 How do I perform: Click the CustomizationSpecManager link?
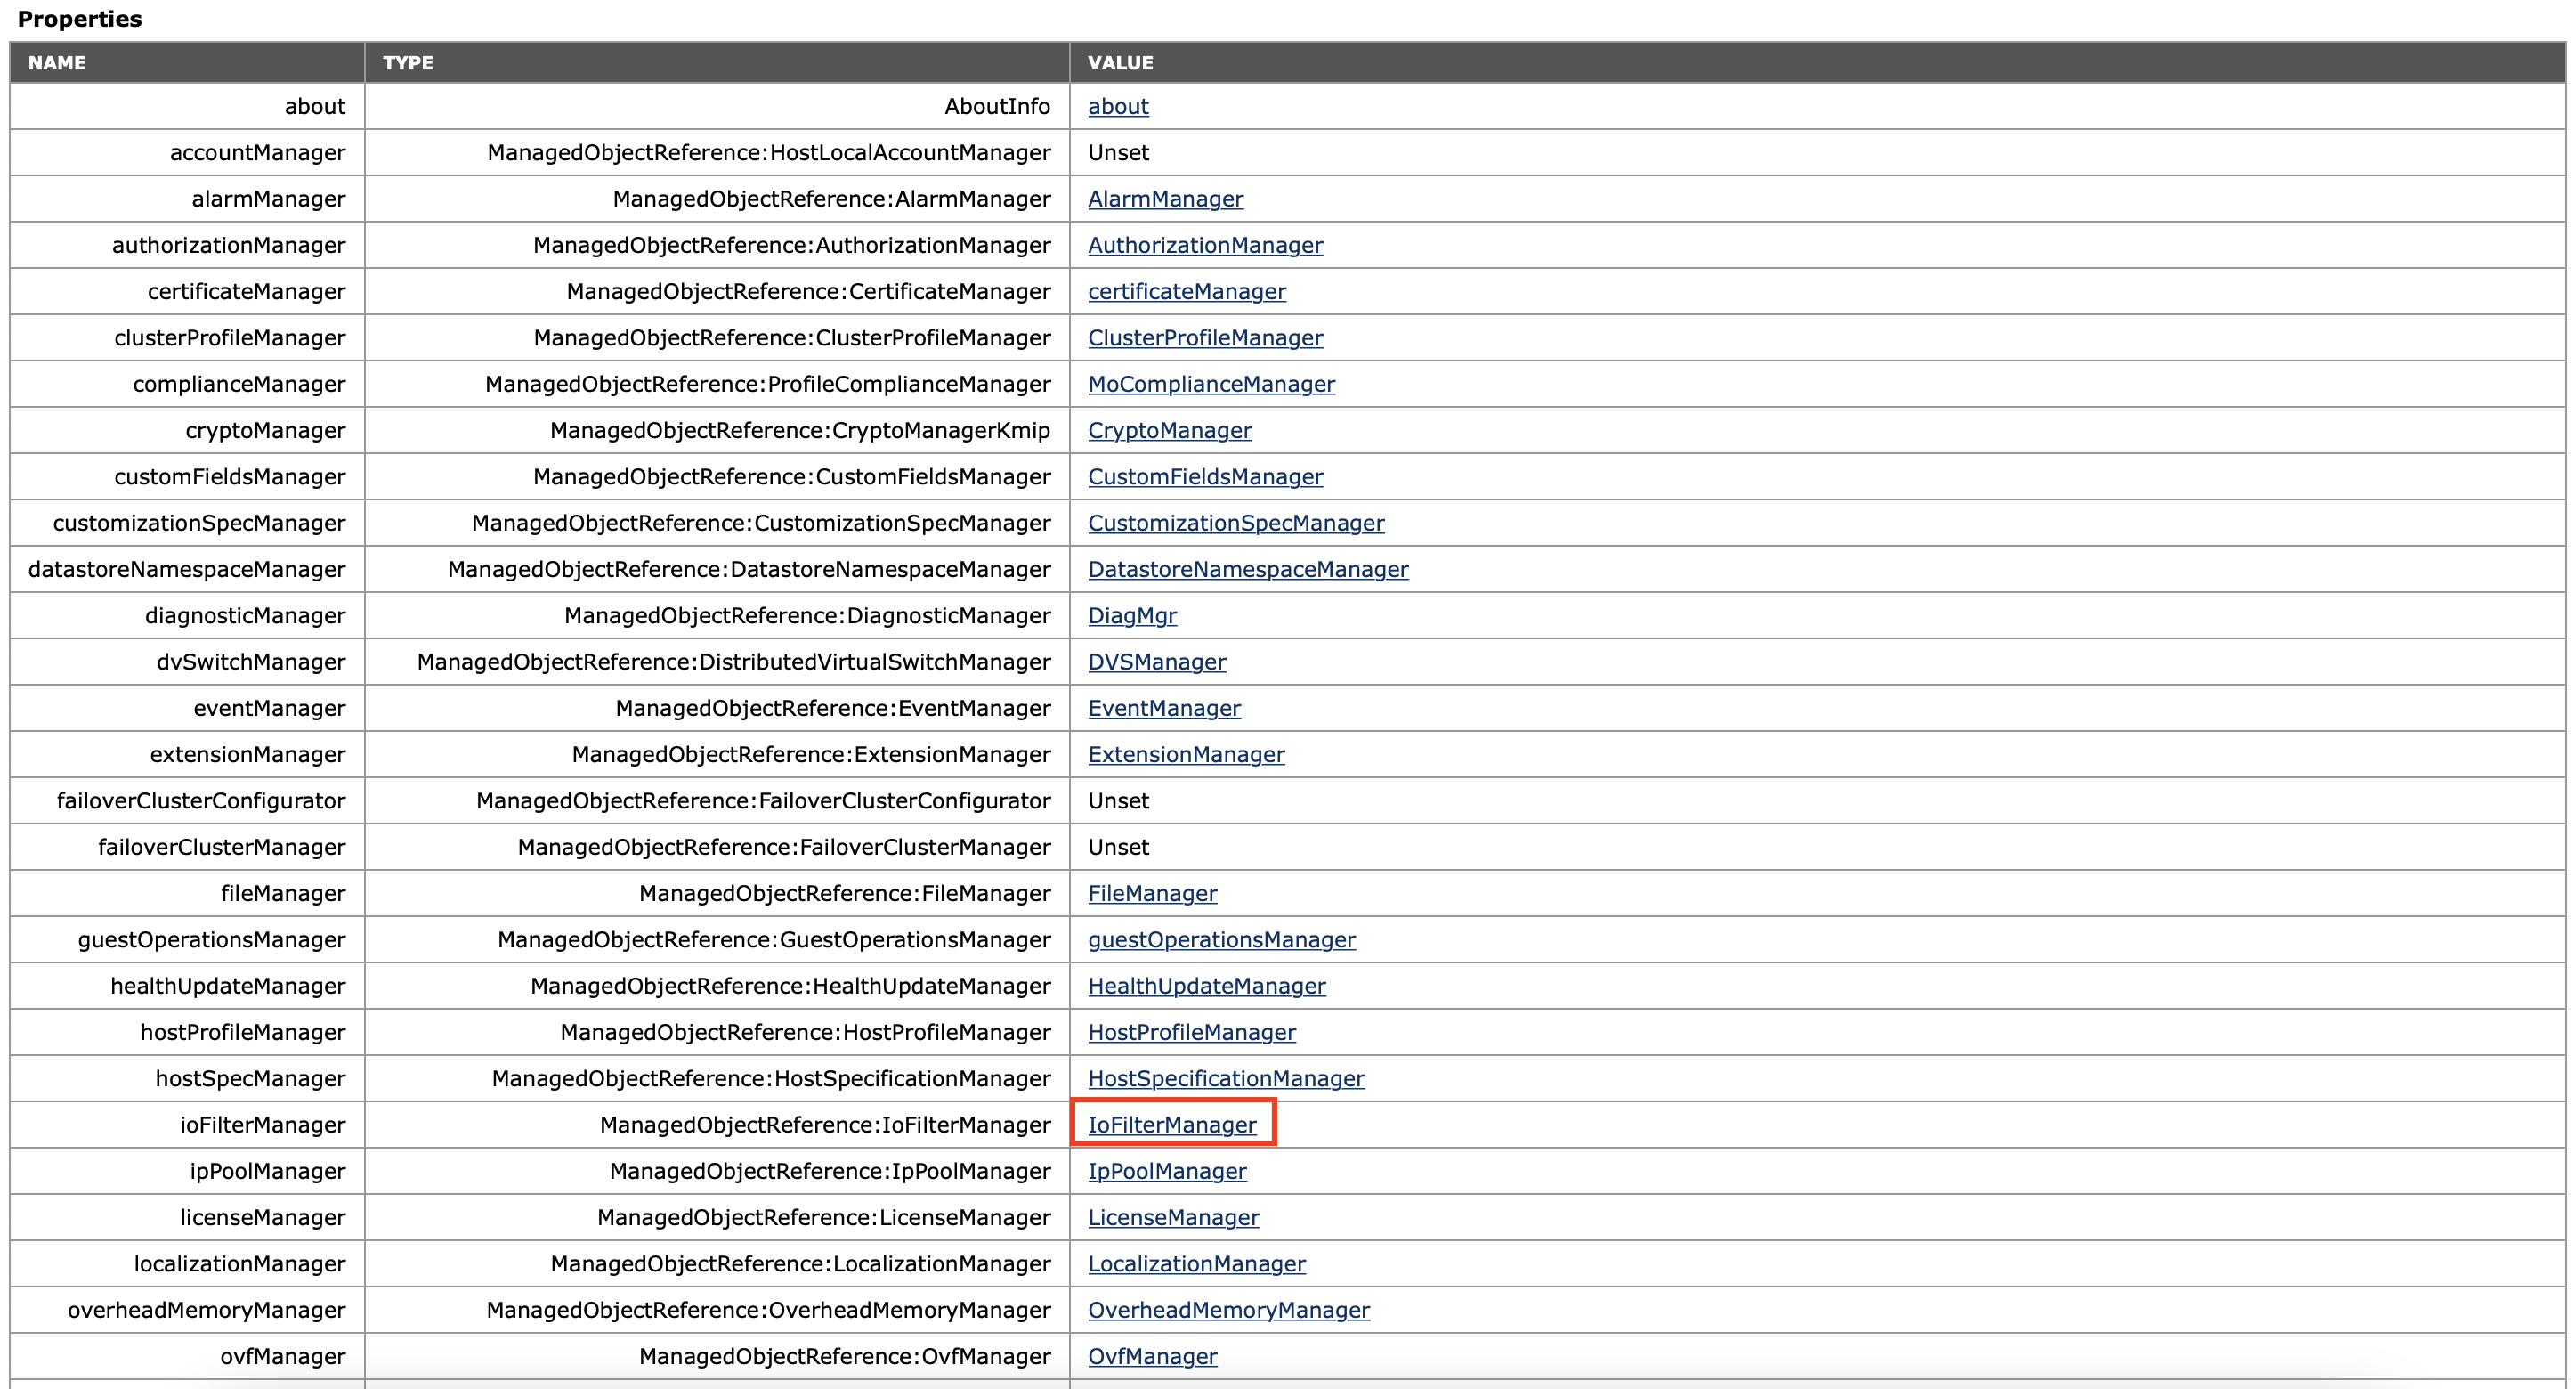click(x=1235, y=523)
